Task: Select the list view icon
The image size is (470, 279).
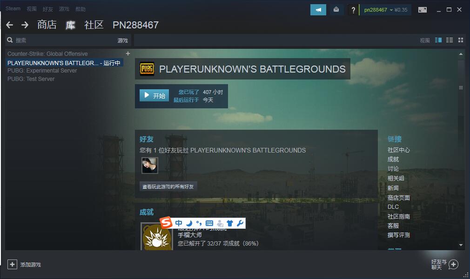Action: pyautogui.click(x=450, y=40)
